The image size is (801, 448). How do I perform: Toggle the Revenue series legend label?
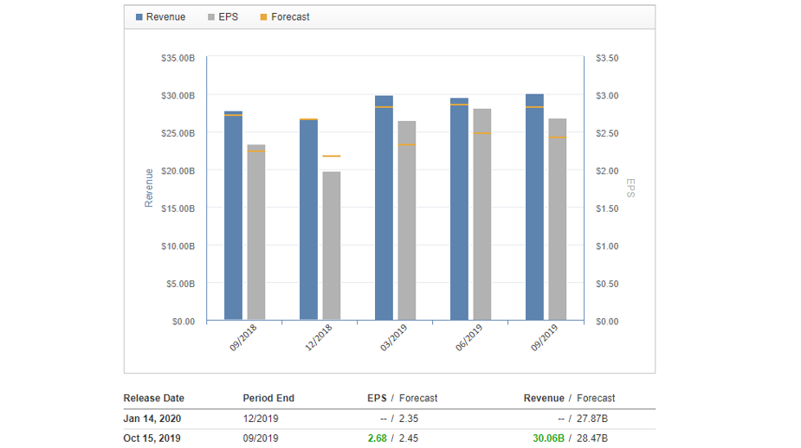pos(165,17)
